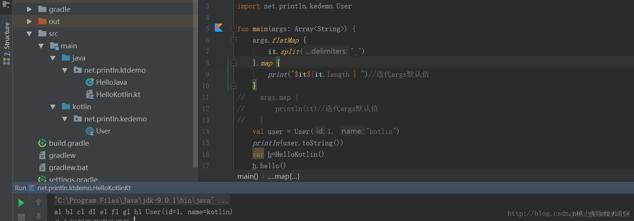Click the Kotlin run gutter icon at line 5

point(219,27)
